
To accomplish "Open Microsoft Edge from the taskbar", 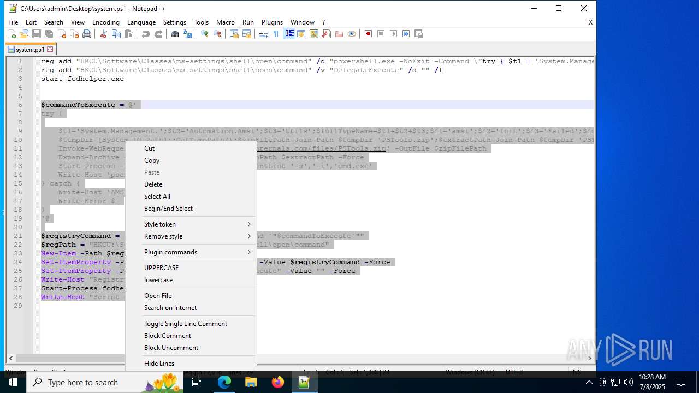I will [x=224, y=382].
